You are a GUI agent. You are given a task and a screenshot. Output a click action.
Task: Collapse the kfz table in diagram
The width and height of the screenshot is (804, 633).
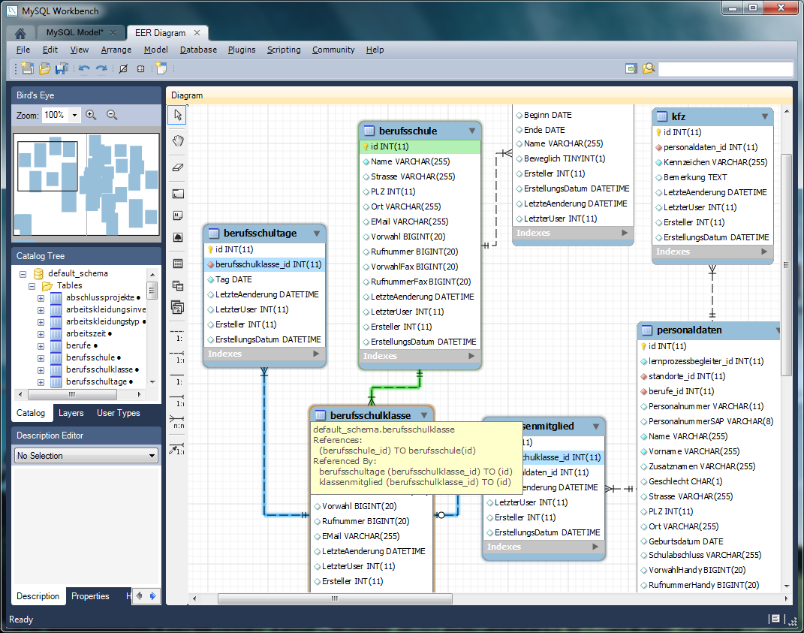(x=764, y=116)
